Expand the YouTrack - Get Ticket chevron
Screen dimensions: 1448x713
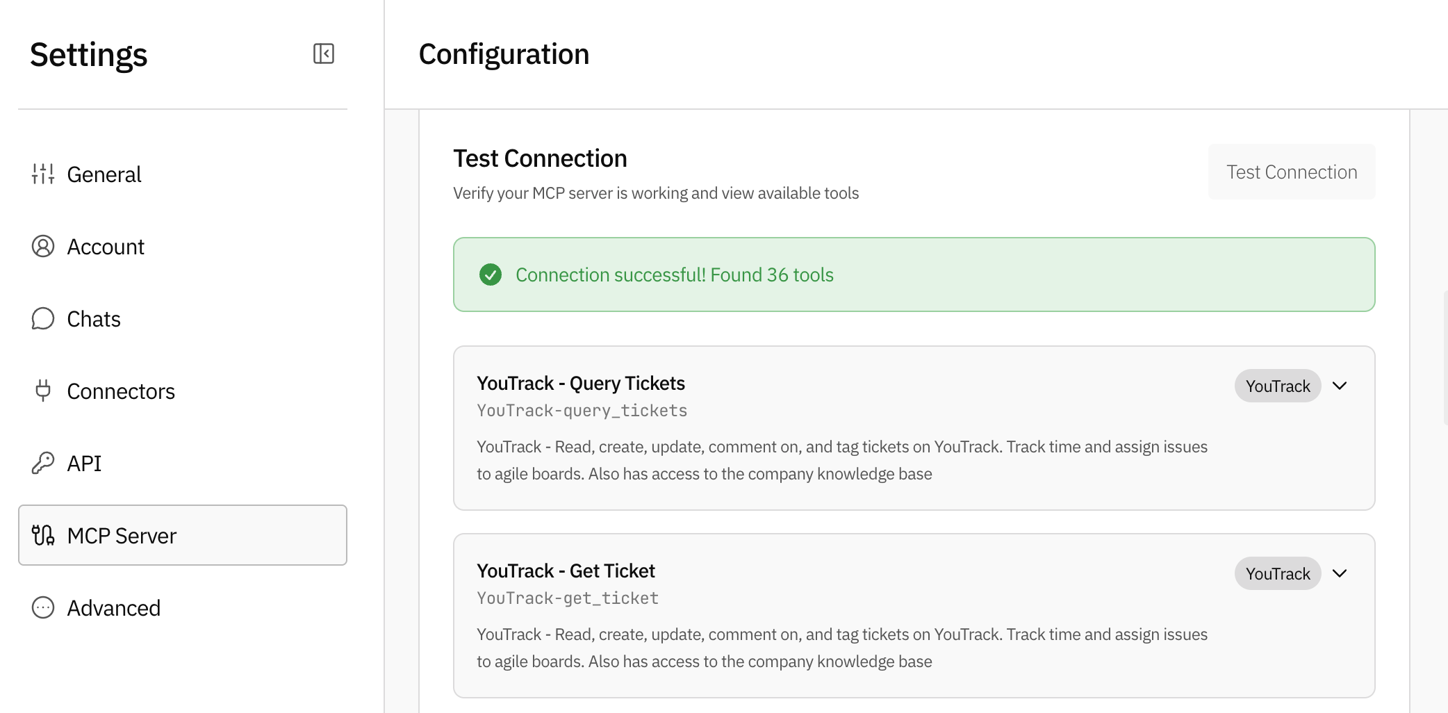point(1340,573)
